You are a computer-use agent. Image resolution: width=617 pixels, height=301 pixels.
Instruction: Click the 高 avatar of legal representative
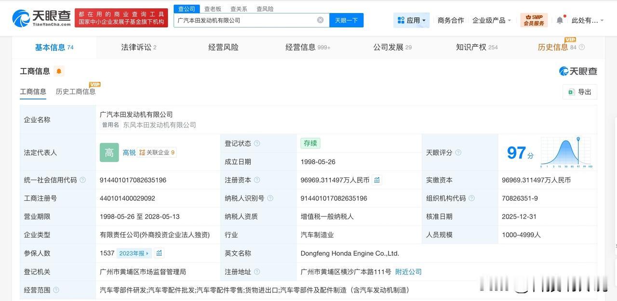coord(109,153)
